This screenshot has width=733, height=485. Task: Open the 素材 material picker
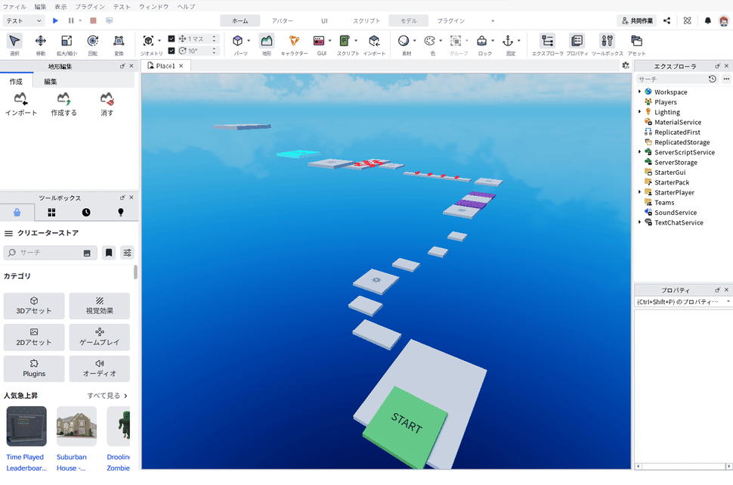[x=404, y=41]
